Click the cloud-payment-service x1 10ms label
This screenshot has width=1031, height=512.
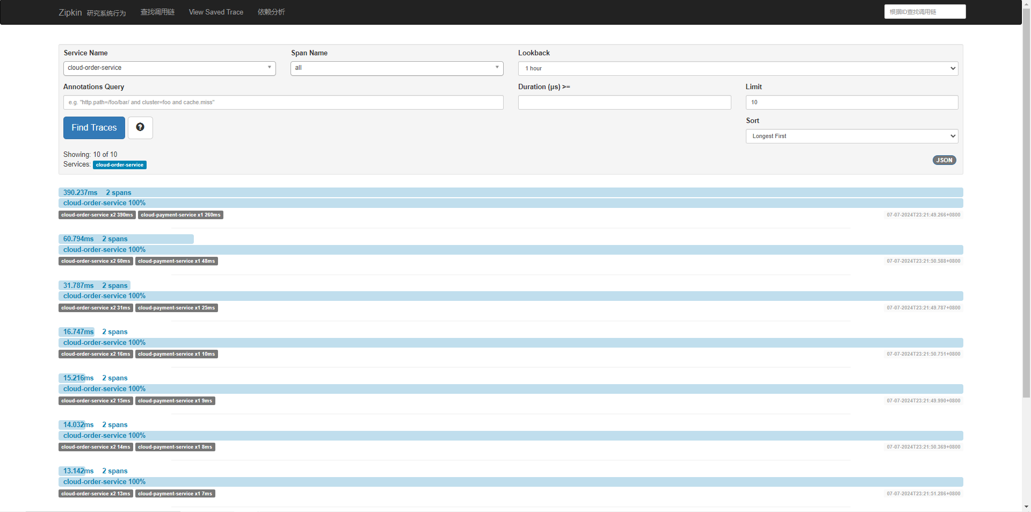pyautogui.click(x=177, y=354)
